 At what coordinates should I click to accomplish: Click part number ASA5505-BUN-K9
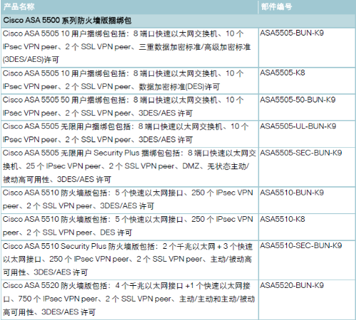[x=292, y=33]
